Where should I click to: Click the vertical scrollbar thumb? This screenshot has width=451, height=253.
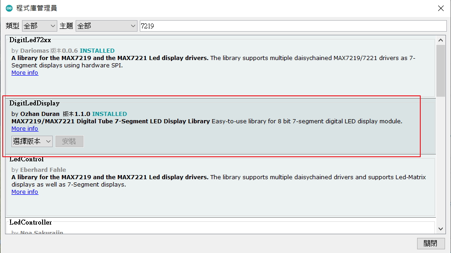[441, 69]
